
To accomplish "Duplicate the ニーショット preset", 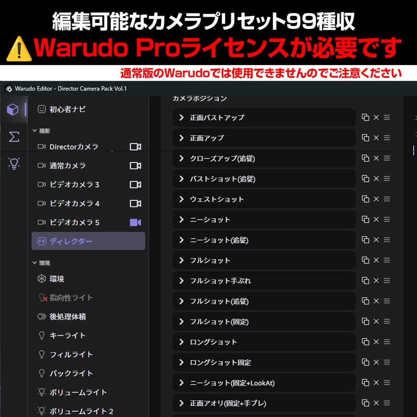I will (x=365, y=219).
